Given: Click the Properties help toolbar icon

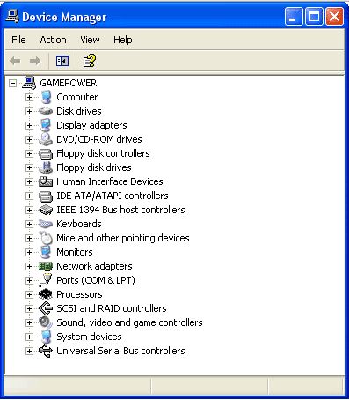Looking at the screenshot, I should coord(89,61).
